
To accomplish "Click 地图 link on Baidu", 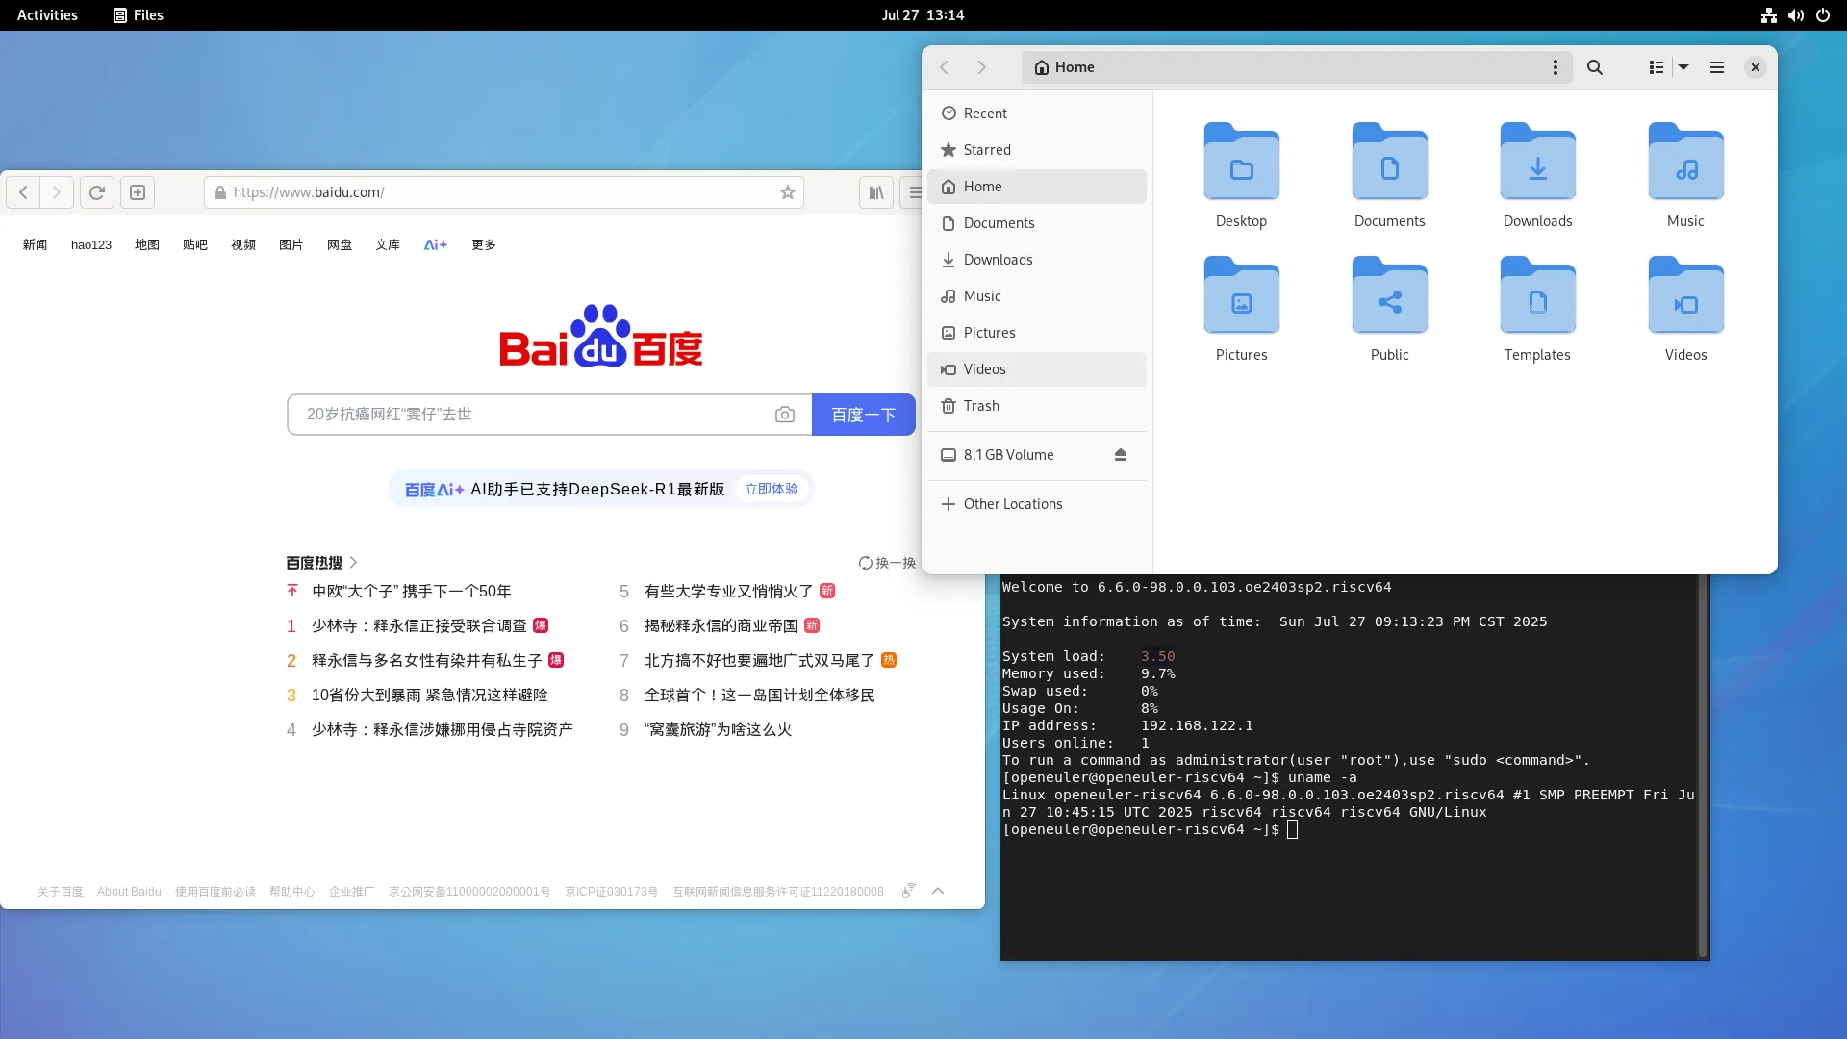I will coord(147,245).
